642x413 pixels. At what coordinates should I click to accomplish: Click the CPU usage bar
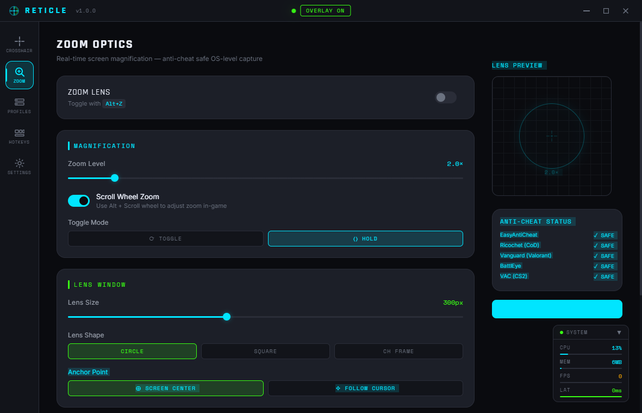coord(590,354)
